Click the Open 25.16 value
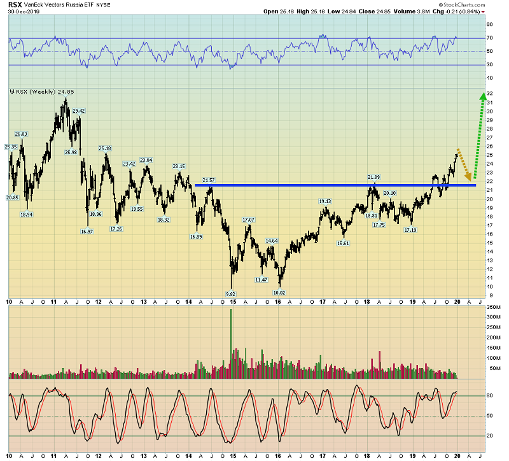The image size is (509, 461). point(279,11)
